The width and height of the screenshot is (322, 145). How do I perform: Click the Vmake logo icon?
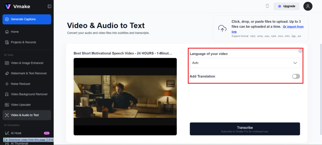8,6
